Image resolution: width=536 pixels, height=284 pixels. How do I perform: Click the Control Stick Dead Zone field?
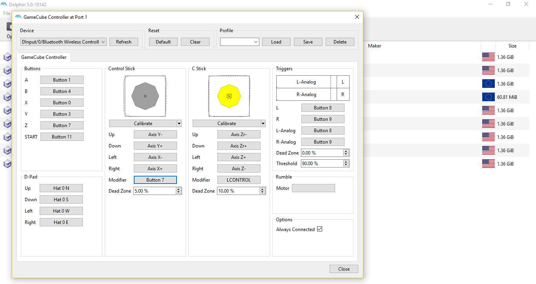point(155,191)
